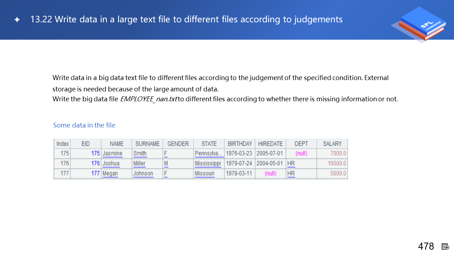
Task: Click the 'Some data in the file' caption
Action: 84,125
